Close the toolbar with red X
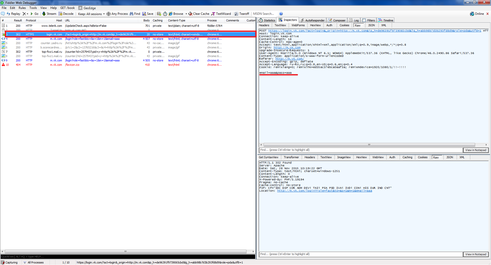 pyautogui.click(x=487, y=14)
